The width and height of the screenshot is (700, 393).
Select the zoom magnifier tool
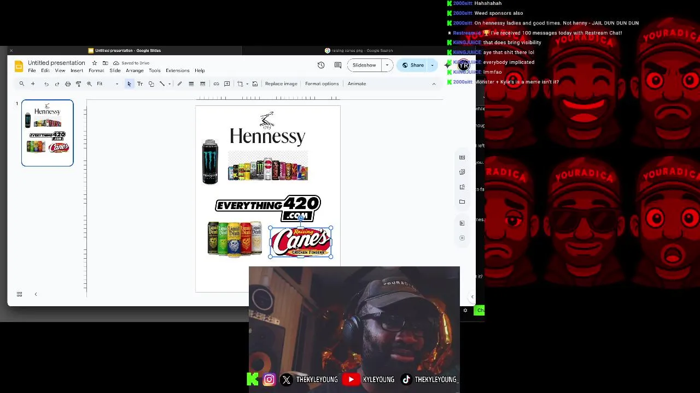point(89,84)
